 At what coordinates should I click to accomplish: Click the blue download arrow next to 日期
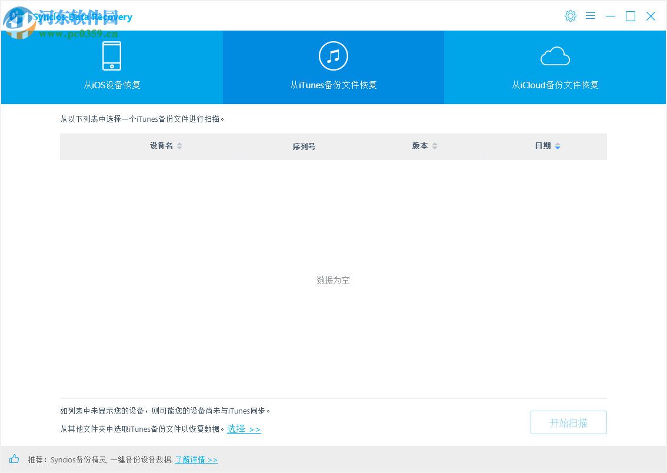coord(558,146)
